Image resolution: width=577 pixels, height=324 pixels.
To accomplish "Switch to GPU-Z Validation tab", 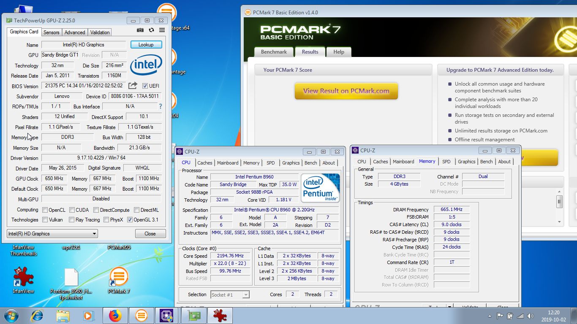I will pyautogui.click(x=100, y=32).
